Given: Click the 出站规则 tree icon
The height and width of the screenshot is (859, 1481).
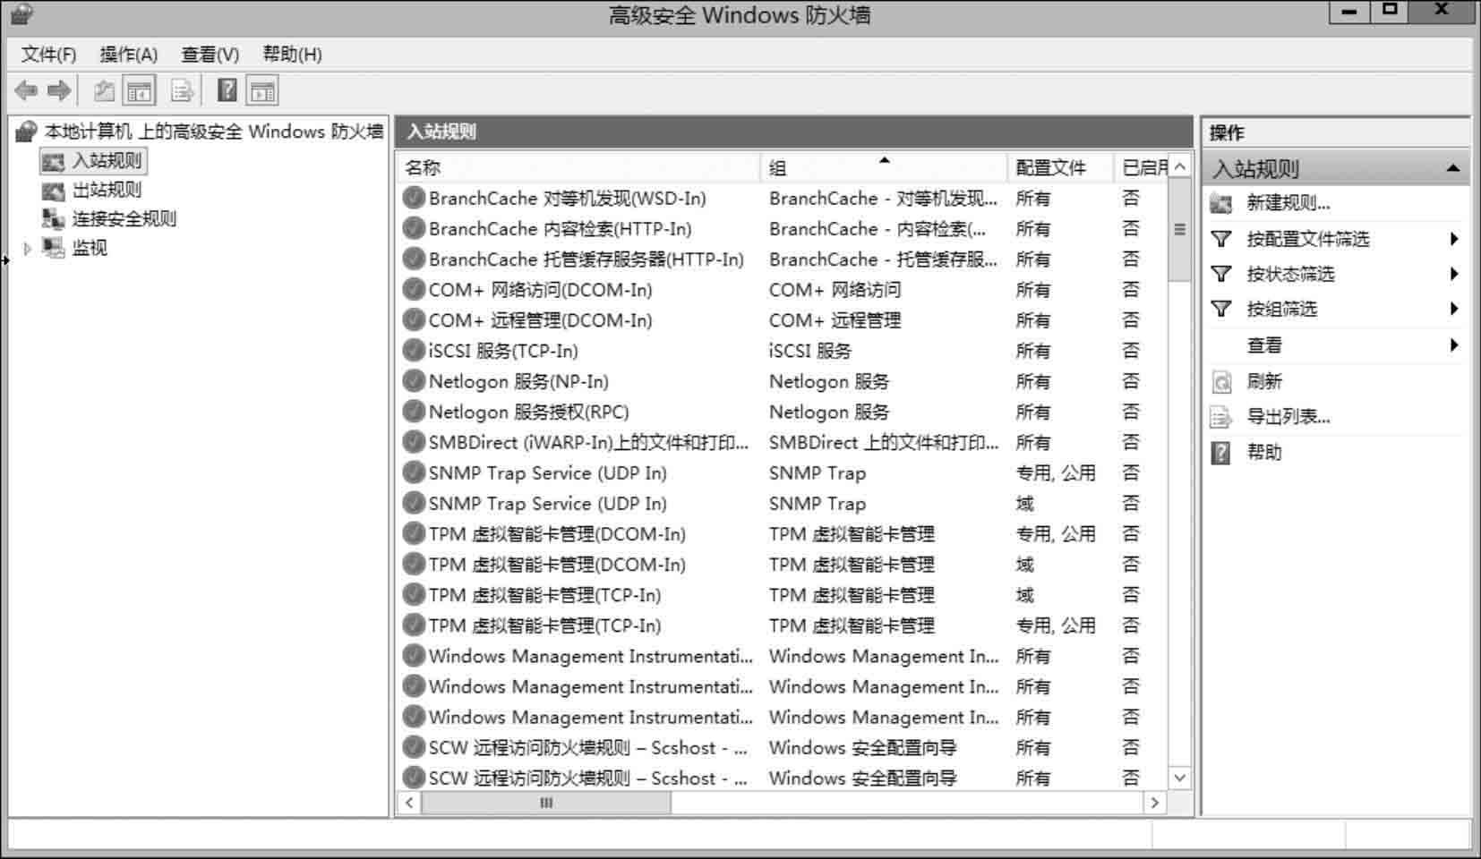Looking at the screenshot, I should click(x=54, y=190).
